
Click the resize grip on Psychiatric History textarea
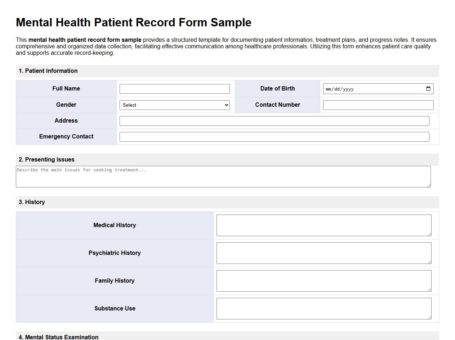tap(430, 262)
